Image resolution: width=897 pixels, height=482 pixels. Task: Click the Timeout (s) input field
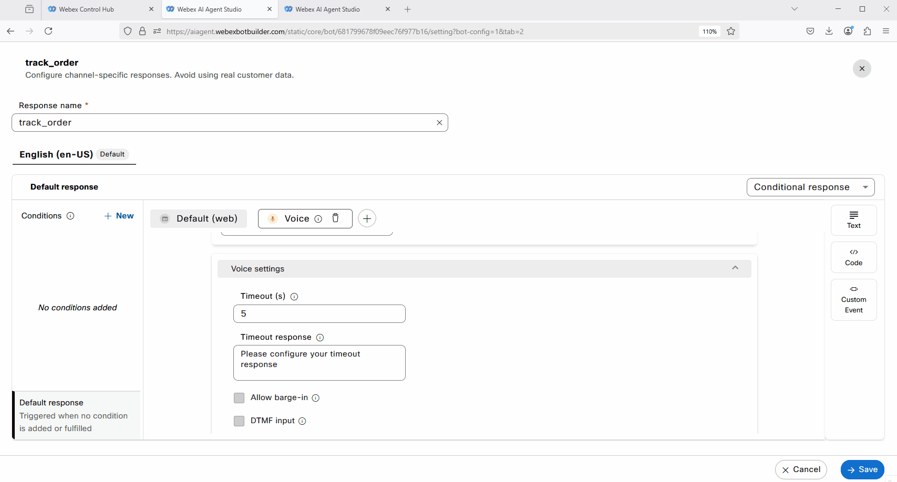coord(319,314)
